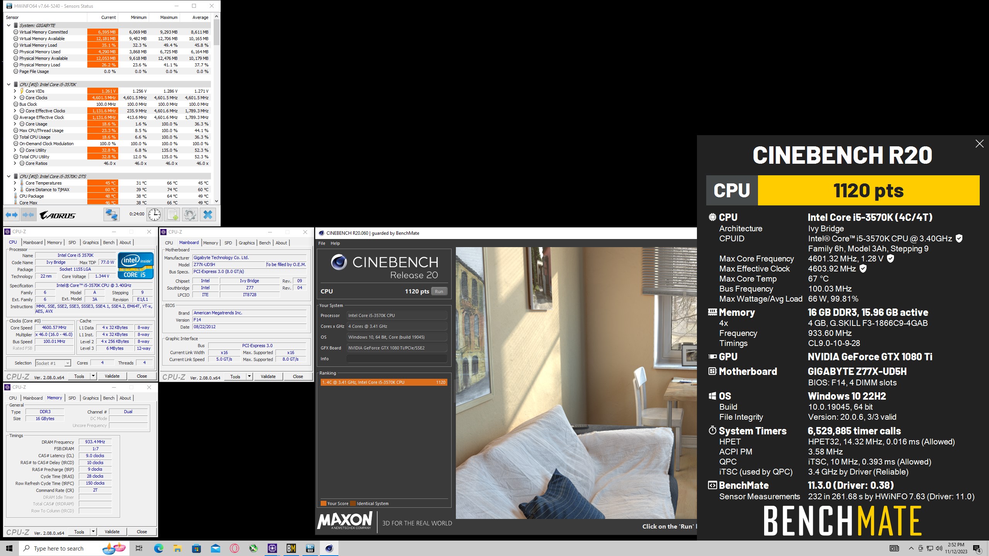Click Close in CPU-Z Mainboard window

[x=298, y=376]
